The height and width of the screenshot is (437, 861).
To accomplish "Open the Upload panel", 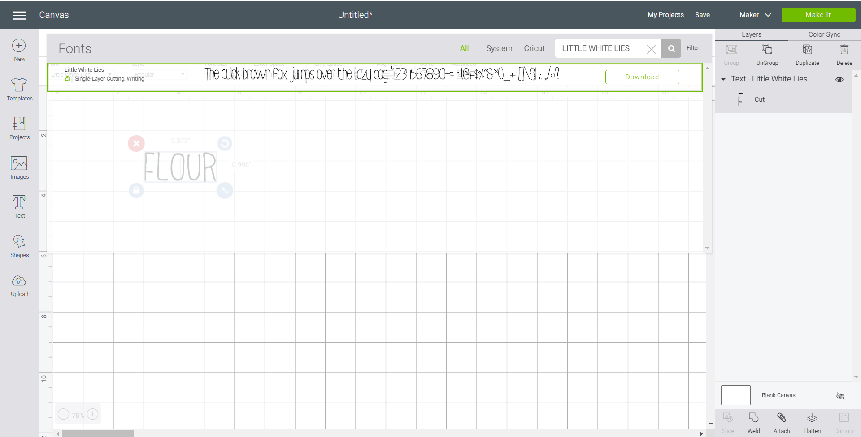I will click(19, 286).
